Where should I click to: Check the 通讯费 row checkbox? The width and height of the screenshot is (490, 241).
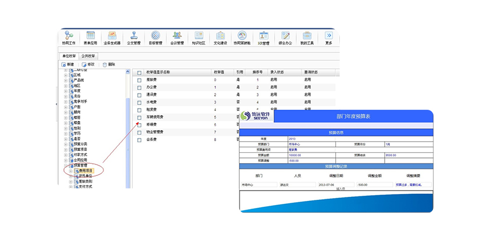coord(139,95)
